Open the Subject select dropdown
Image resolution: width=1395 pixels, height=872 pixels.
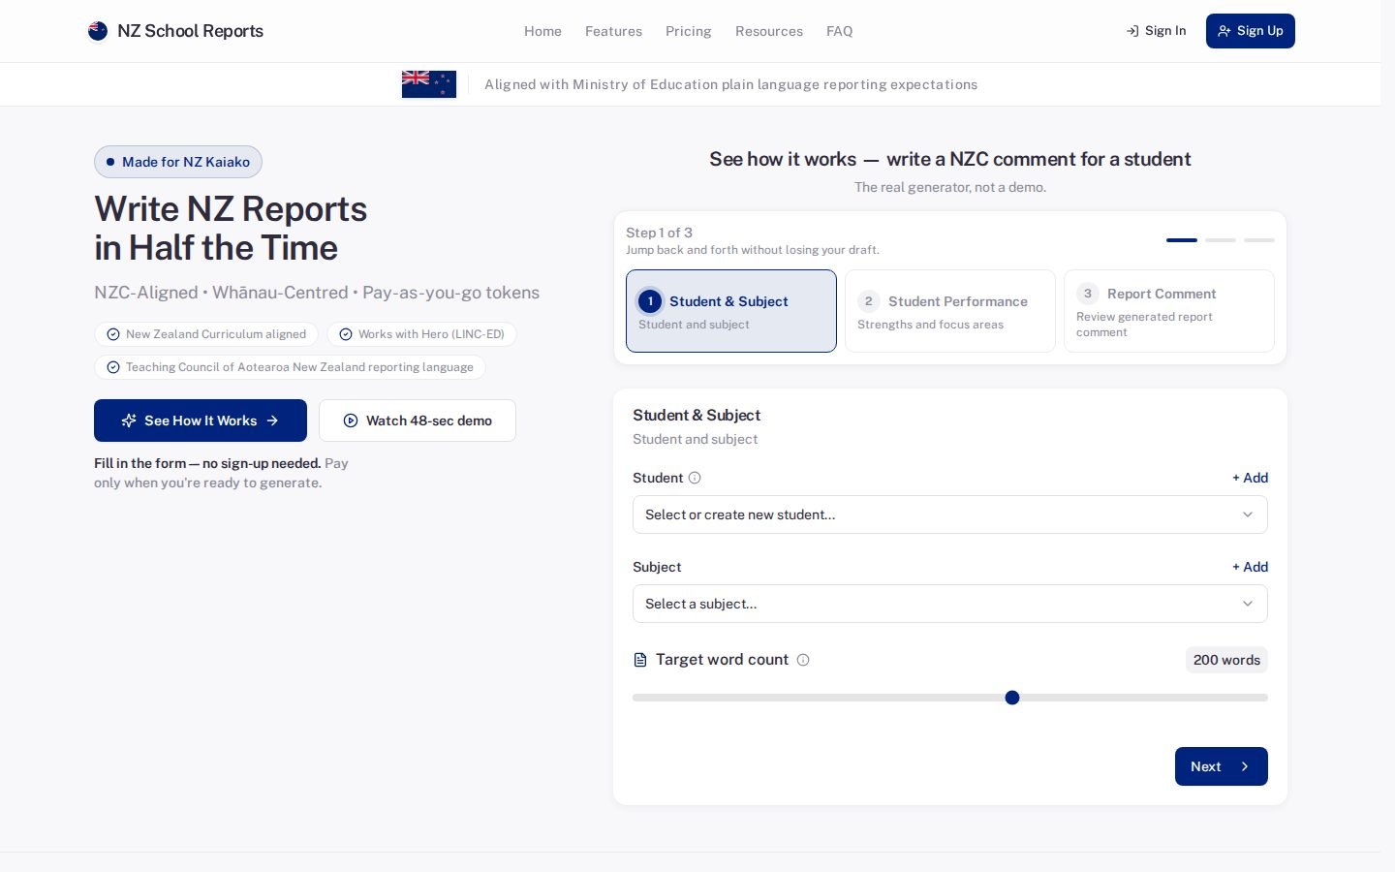coord(950,604)
